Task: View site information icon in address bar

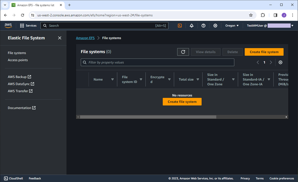Action: coord(33,15)
